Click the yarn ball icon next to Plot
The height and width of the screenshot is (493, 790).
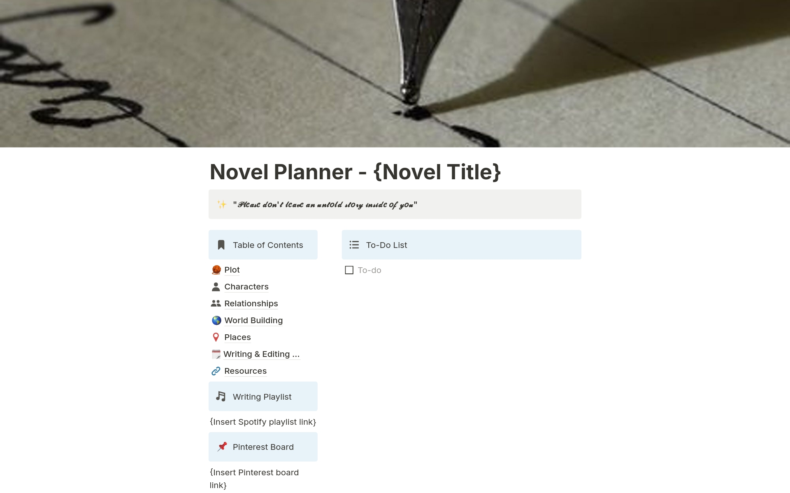[x=216, y=270]
